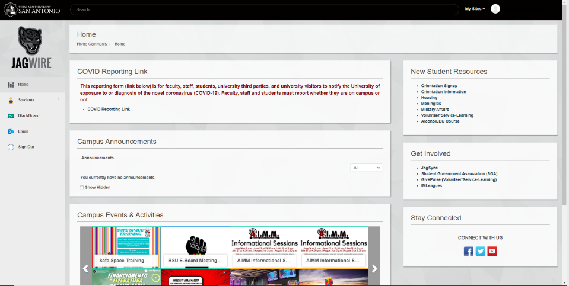Open New Student Resources Volunteer/Service-Learning link
Viewport: 569px width, 286px height.
(447, 115)
